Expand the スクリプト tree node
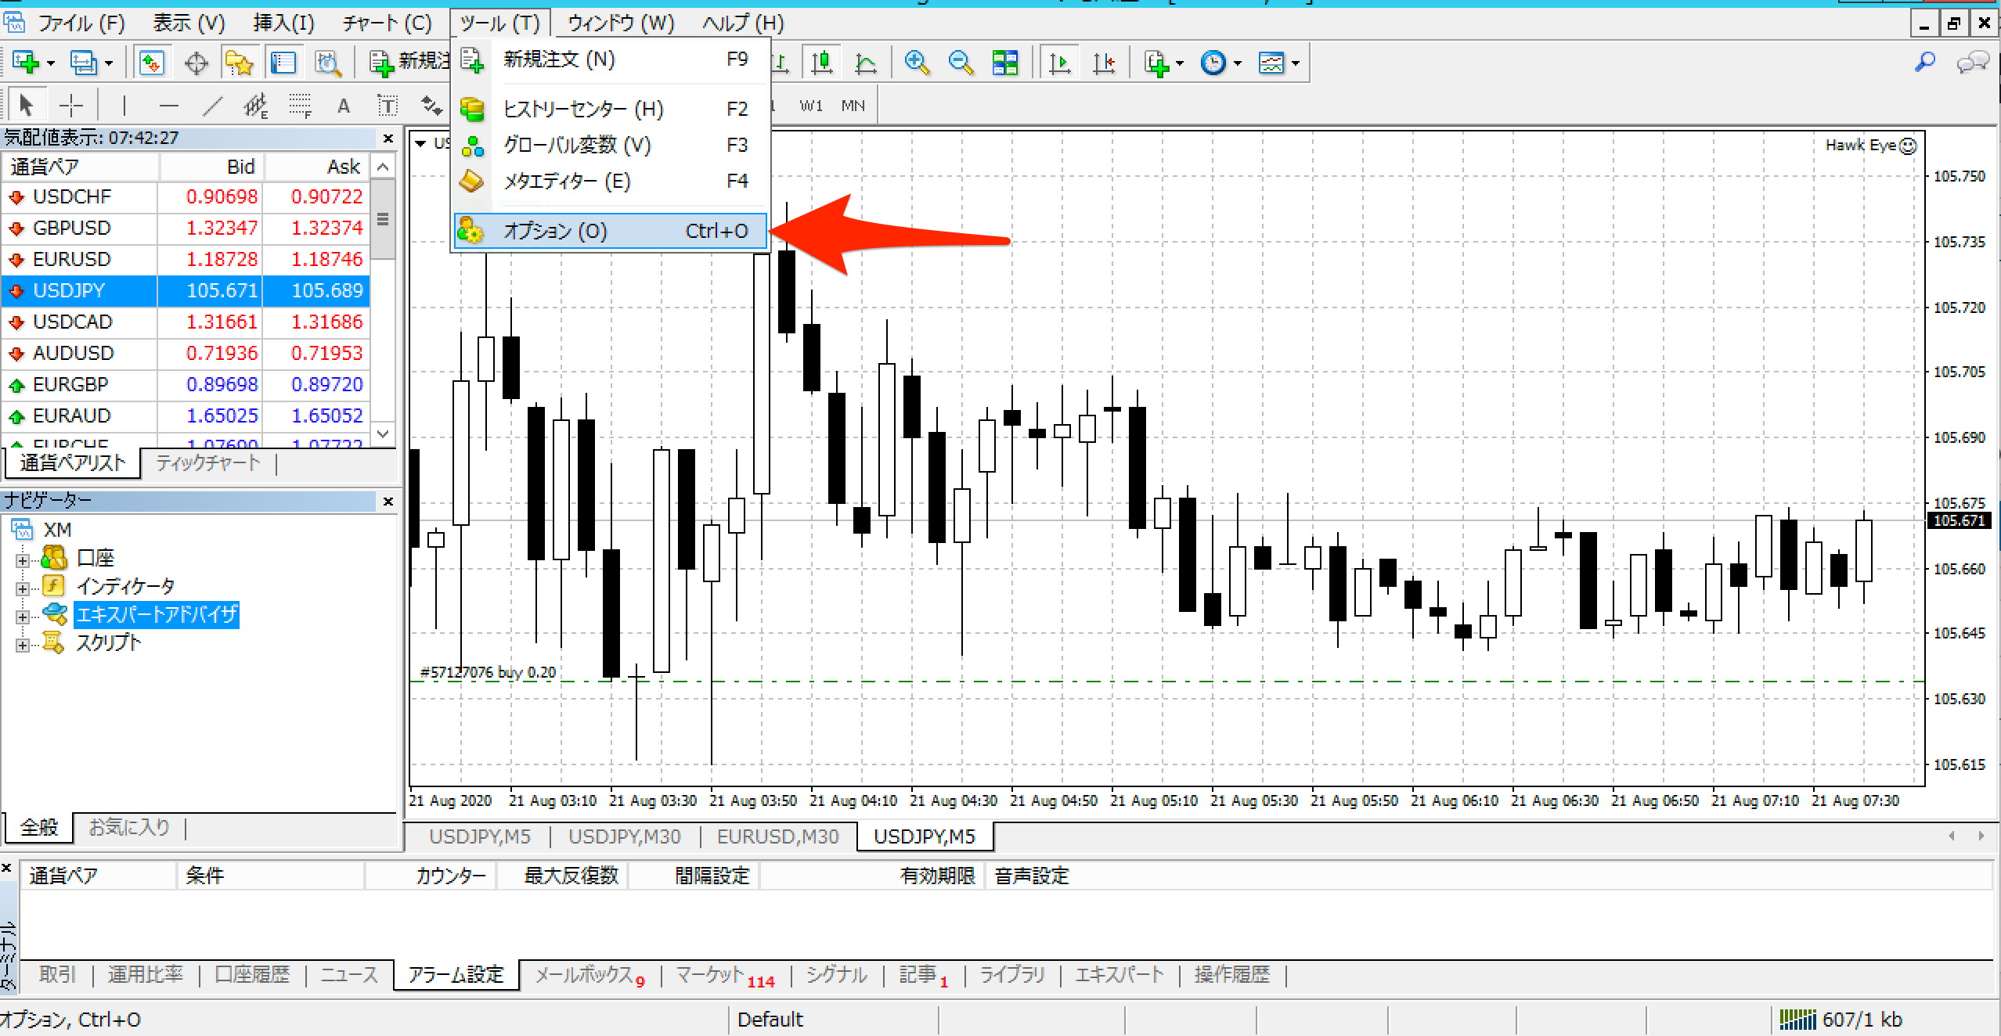 22,645
